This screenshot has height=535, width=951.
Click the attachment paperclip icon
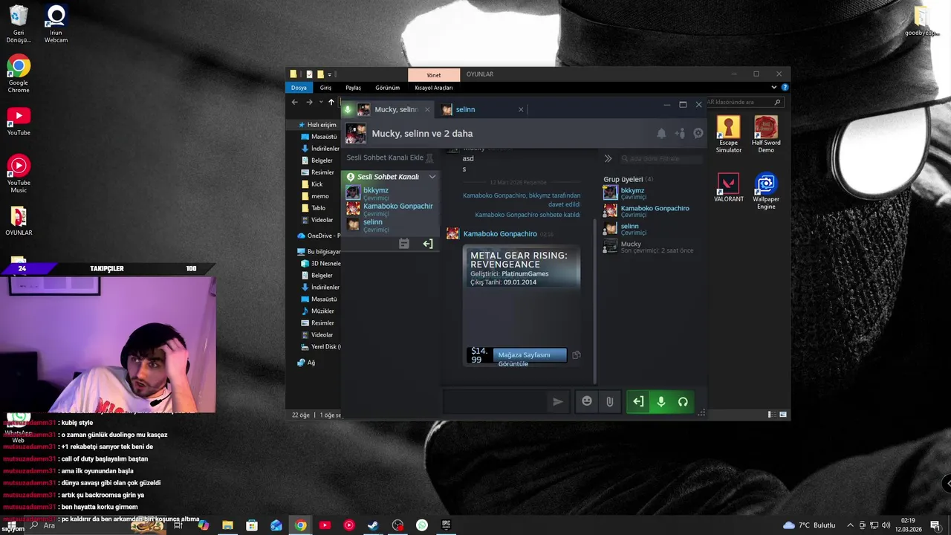609,401
